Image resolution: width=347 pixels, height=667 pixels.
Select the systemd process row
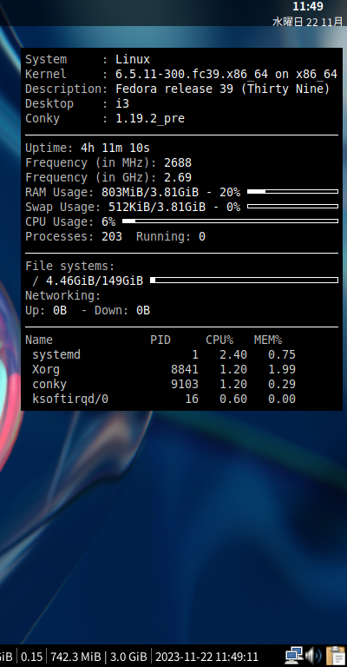point(164,354)
